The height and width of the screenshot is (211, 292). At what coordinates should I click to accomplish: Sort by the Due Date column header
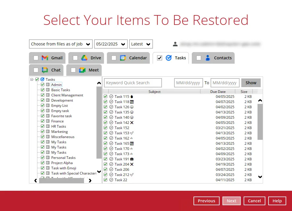point(218,92)
